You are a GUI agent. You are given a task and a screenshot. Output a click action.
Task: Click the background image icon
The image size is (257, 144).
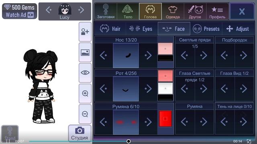(85, 52)
